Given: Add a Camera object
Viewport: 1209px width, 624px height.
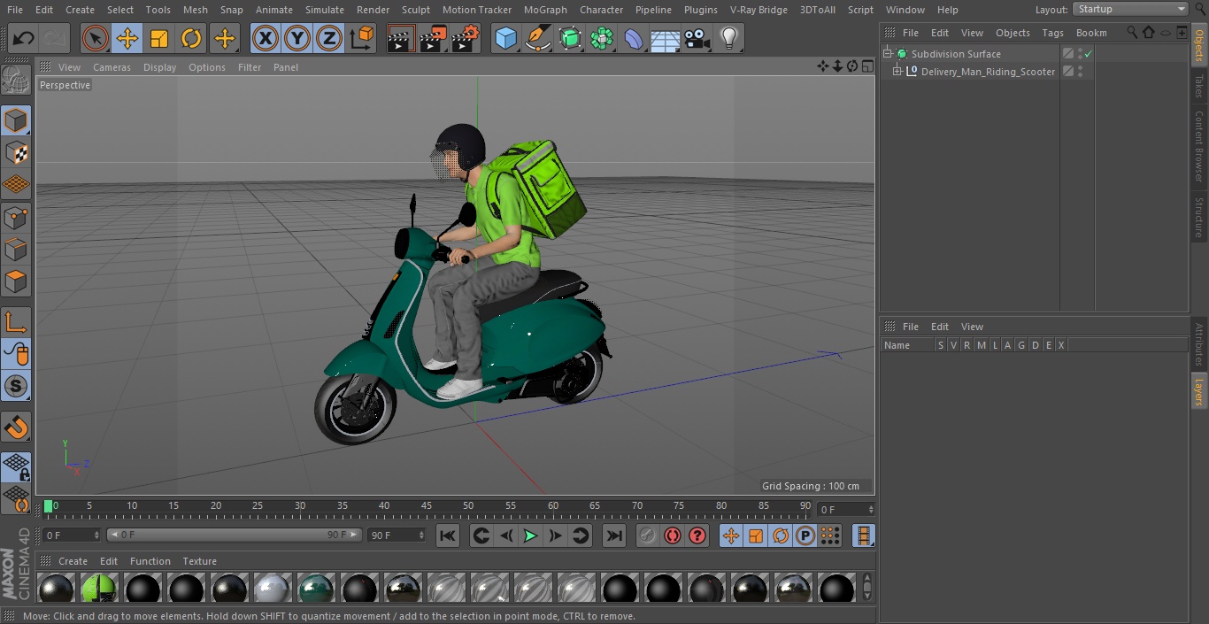Looking at the screenshot, I should (x=697, y=38).
